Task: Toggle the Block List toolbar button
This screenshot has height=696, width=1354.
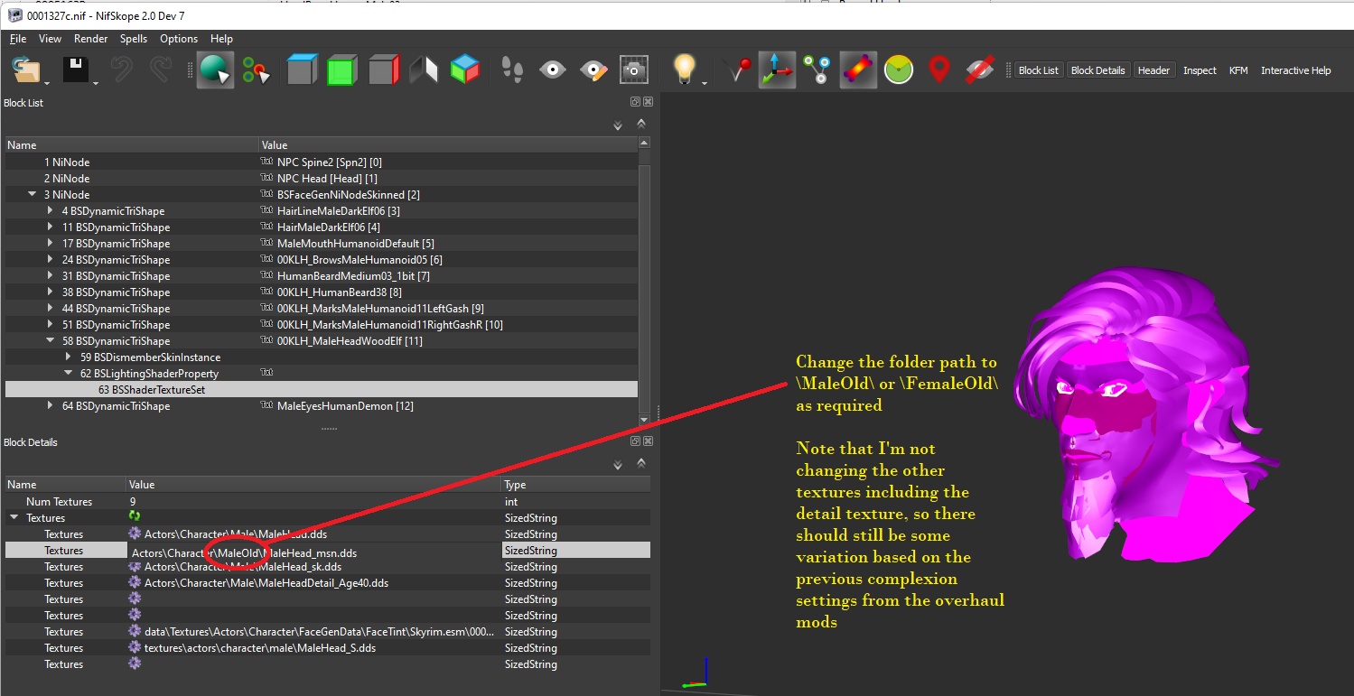Action: [1038, 70]
